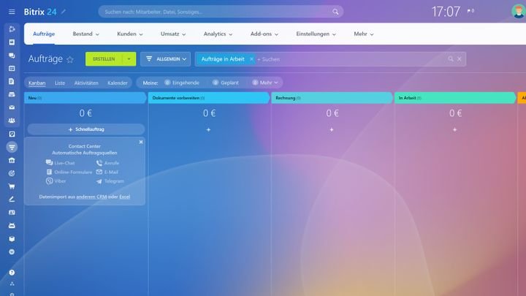
Task: Open the chat and calls sidebar icon
Action: 12,56
